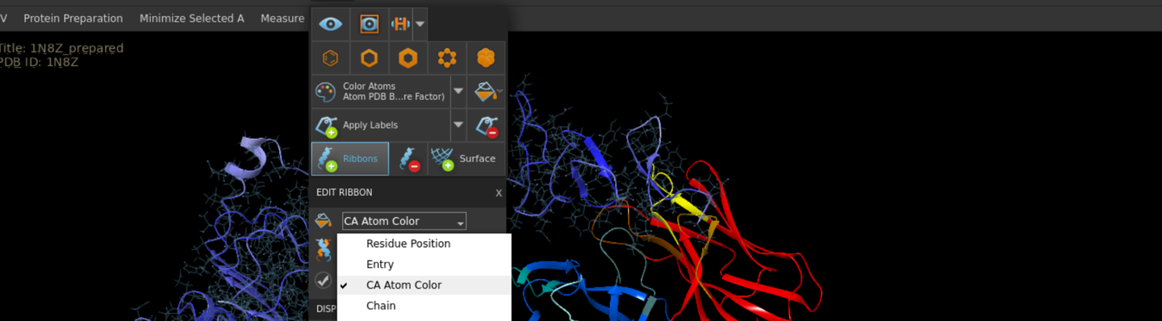Click the eye display atoms icon
The height and width of the screenshot is (321, 1162).
click(x=331, y=24)
